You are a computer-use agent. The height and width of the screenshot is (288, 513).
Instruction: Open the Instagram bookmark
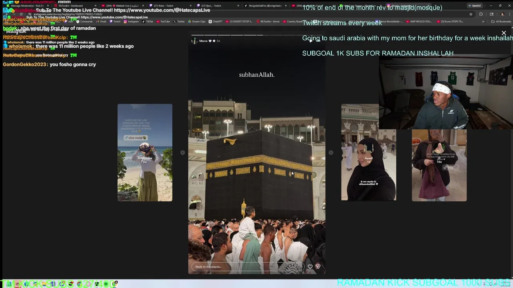pyautogui.click(x=131, y=22)
